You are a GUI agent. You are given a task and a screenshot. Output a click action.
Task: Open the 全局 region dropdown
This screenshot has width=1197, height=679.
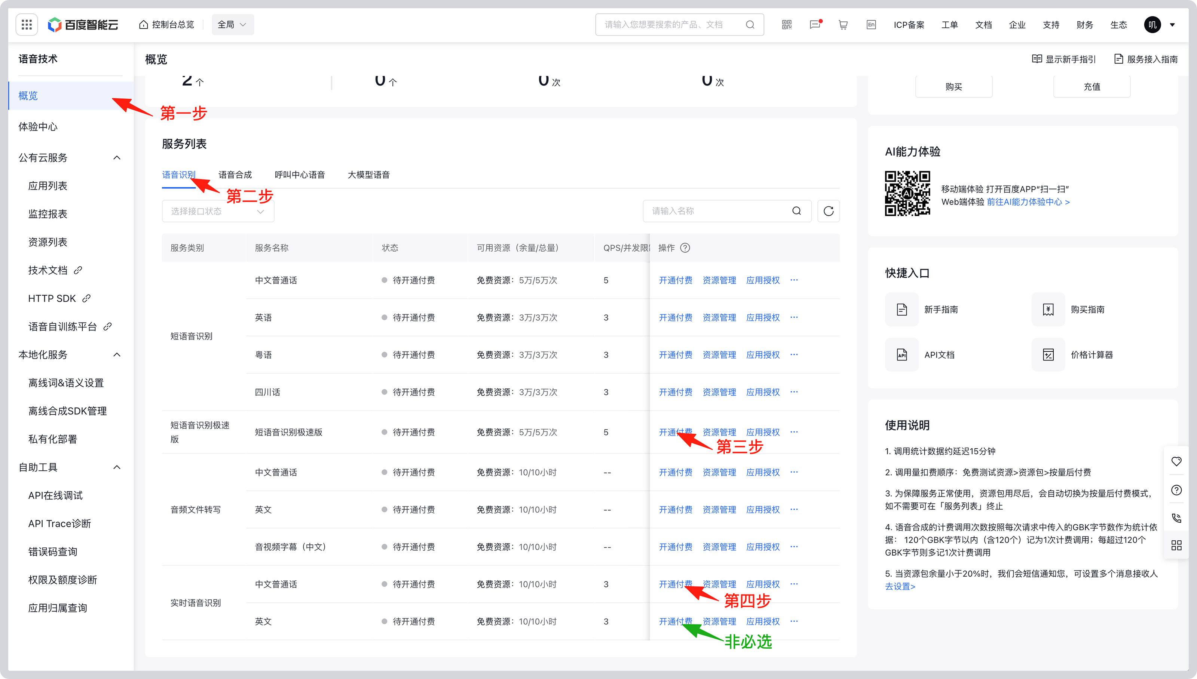coord(232,24)
